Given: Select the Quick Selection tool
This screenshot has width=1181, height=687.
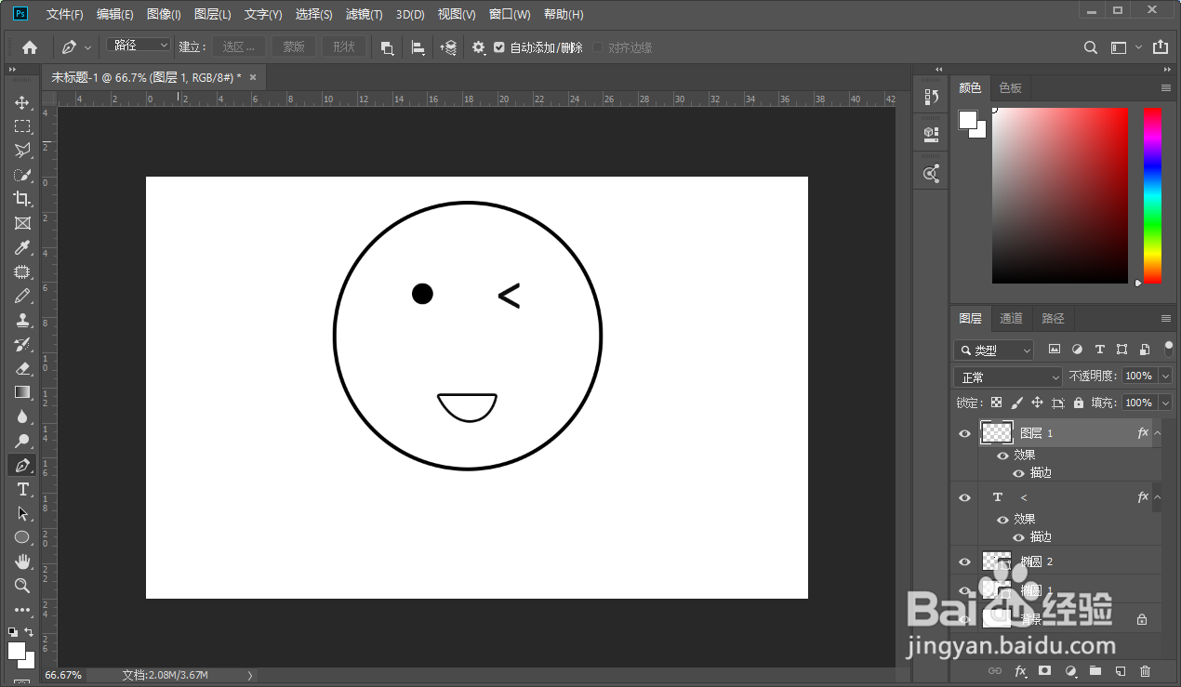Looking at the screenshot, I should (x=22, y=175).
